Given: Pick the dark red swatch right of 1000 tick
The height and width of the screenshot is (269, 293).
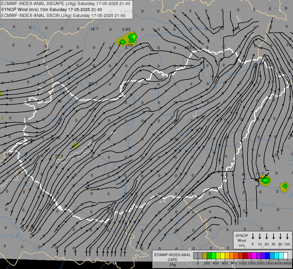Looking at the screenshot, I should coord(245,256).
